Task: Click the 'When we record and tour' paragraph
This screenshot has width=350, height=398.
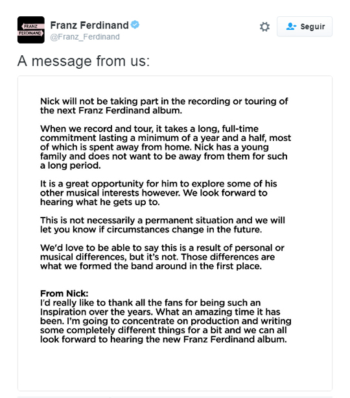Action: [165, 147]
